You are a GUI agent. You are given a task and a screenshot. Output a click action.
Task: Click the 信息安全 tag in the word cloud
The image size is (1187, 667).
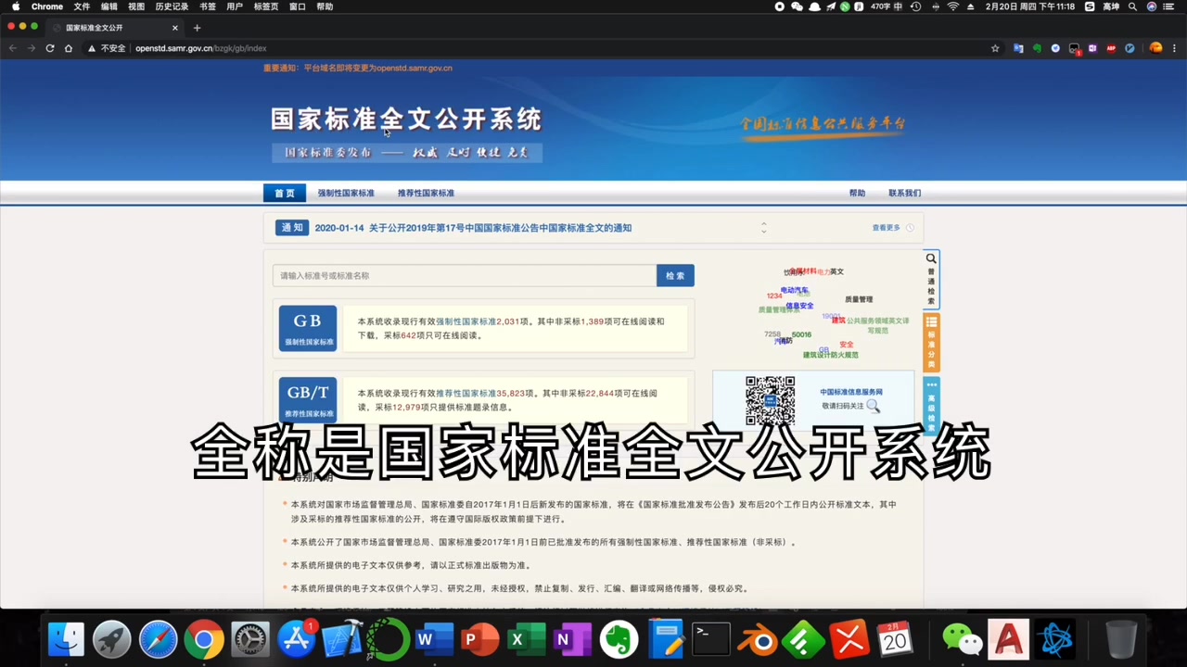point(799,306)
